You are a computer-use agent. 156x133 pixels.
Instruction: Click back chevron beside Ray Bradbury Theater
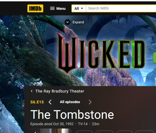32,91
